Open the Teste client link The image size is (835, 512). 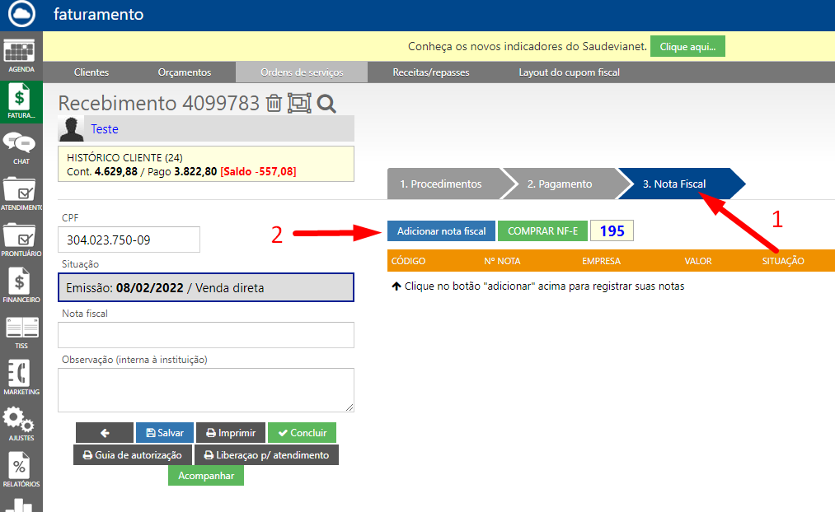click(x=105, y=129)
